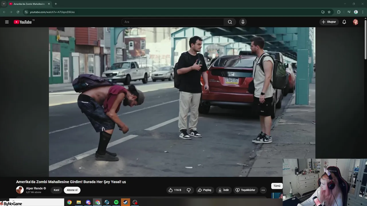Start voice search with the microphone
This screenshot has width=367, height=206.
(243, 22)
